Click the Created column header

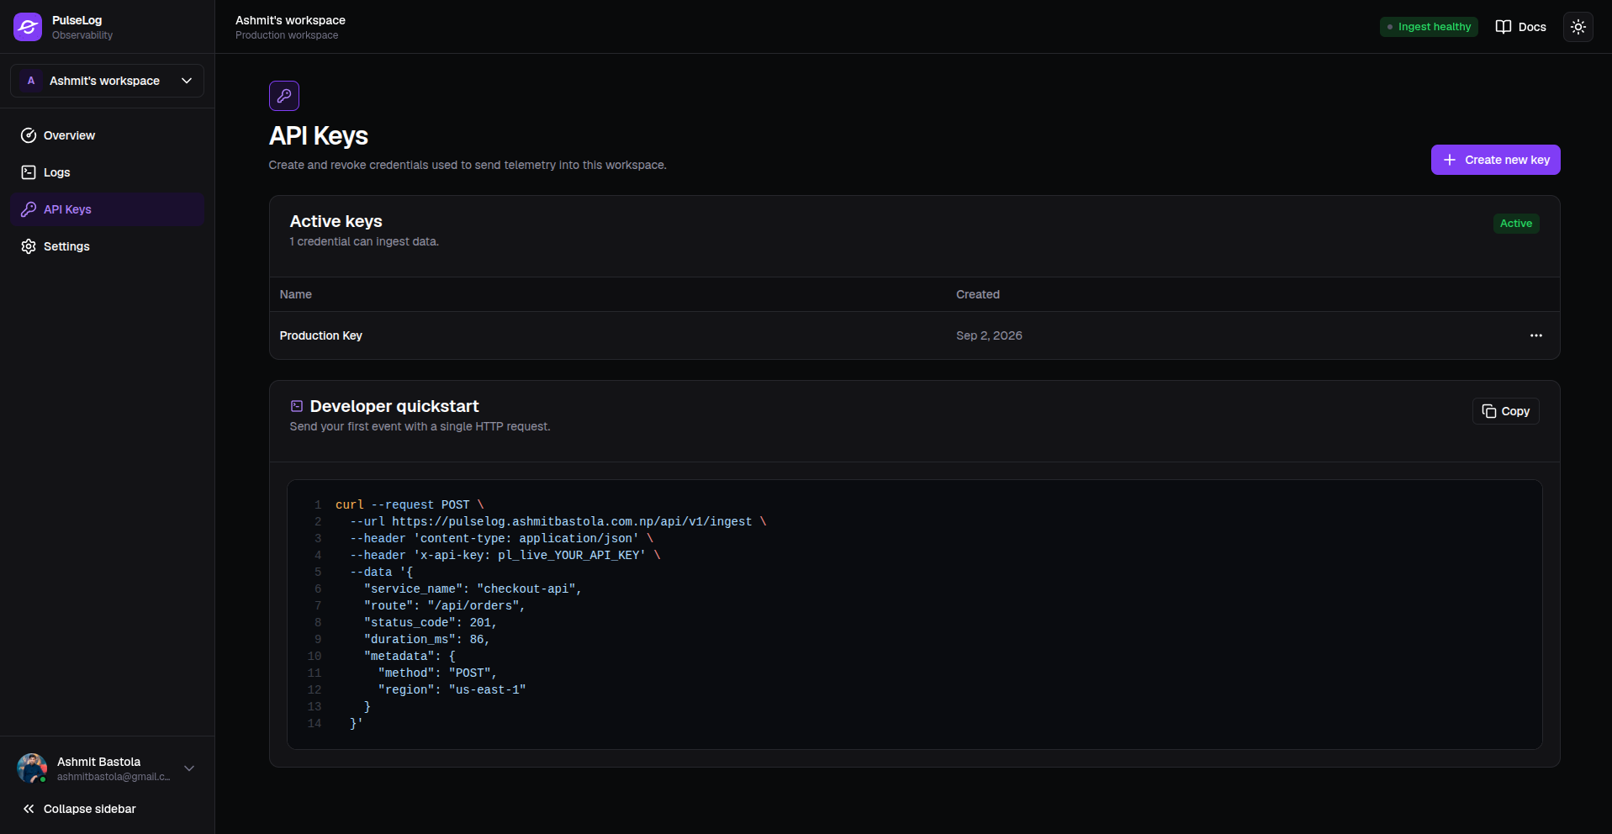978,294
